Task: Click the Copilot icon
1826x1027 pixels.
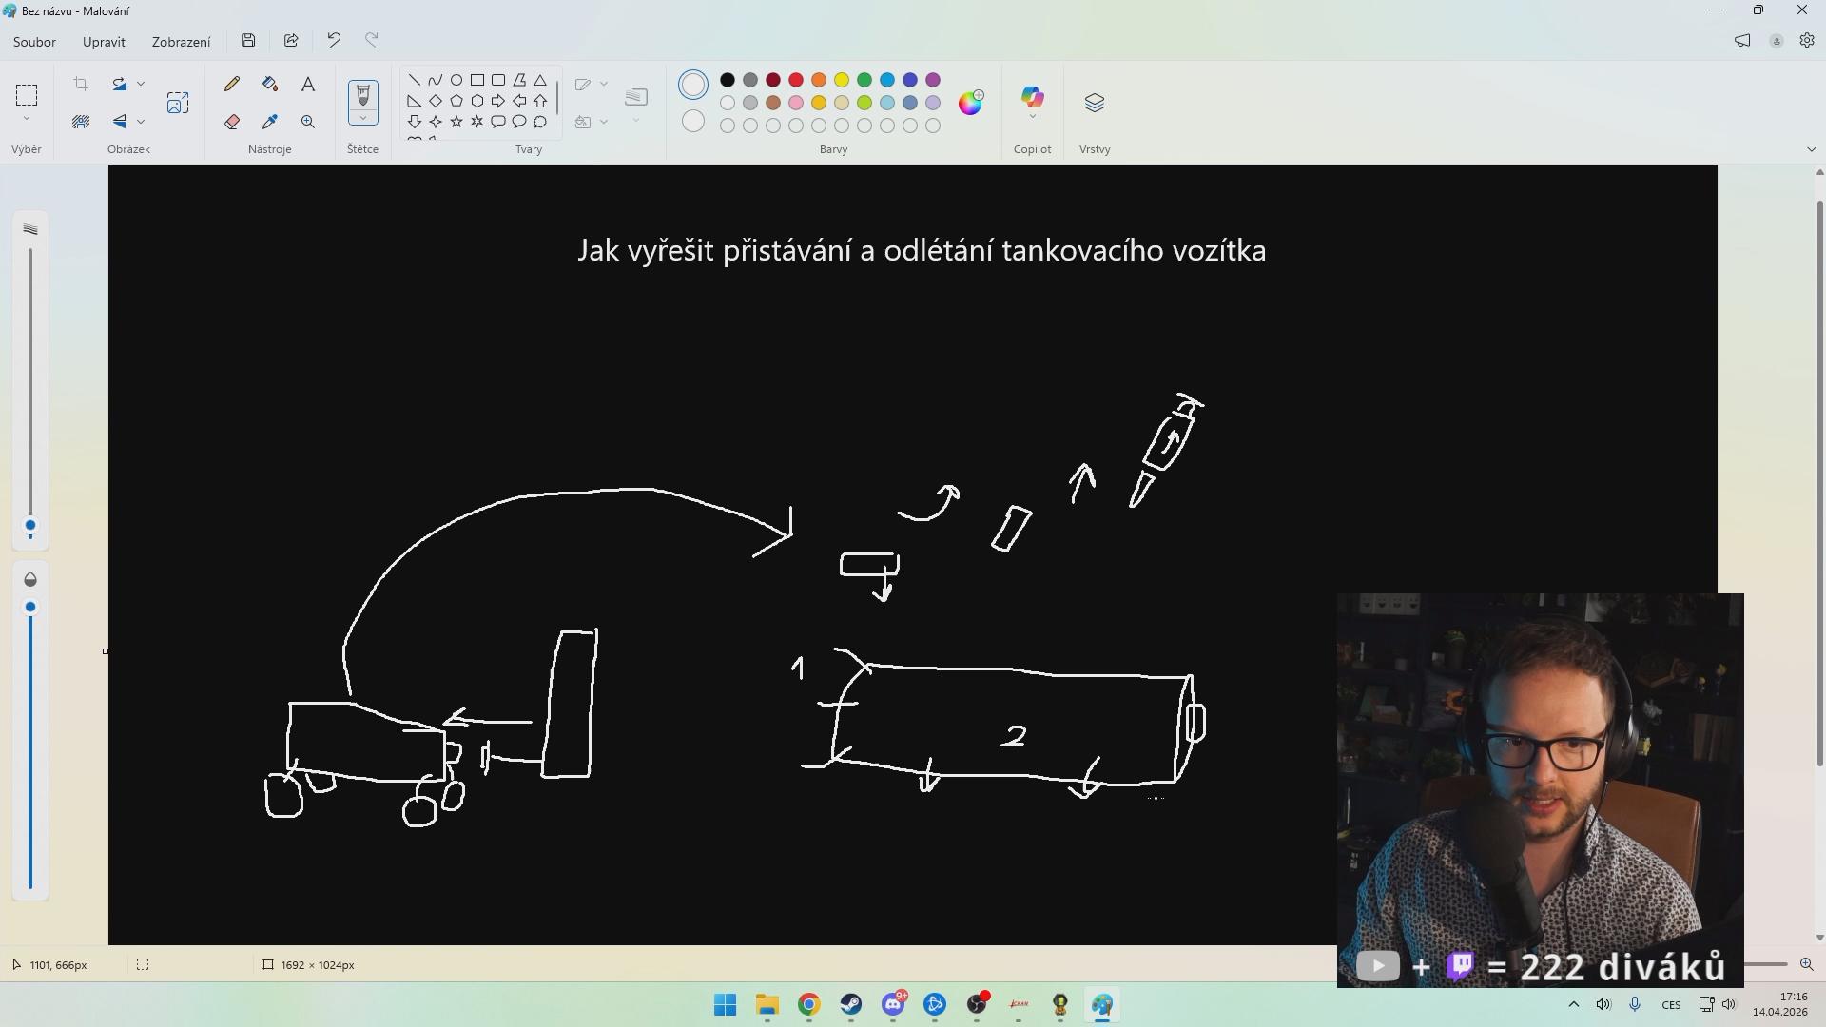Action: tap(1032, 98)
